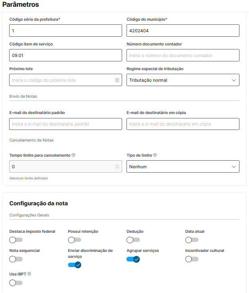The width and height of the screenshot is (249, 293).
Task: Turn on Possui retenção switch
Action: click(x=74, y=240)
